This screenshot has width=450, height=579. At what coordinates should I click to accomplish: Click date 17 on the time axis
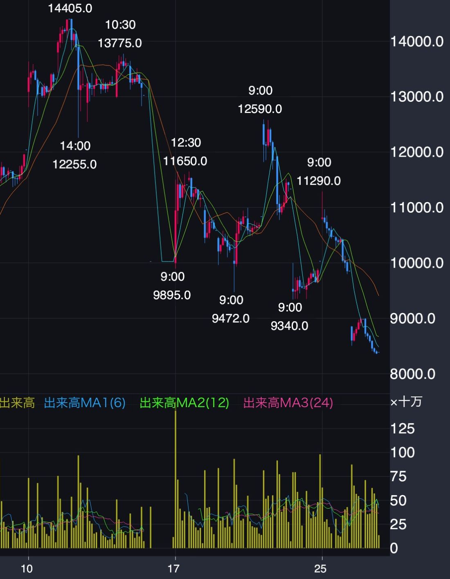(173, 568)
